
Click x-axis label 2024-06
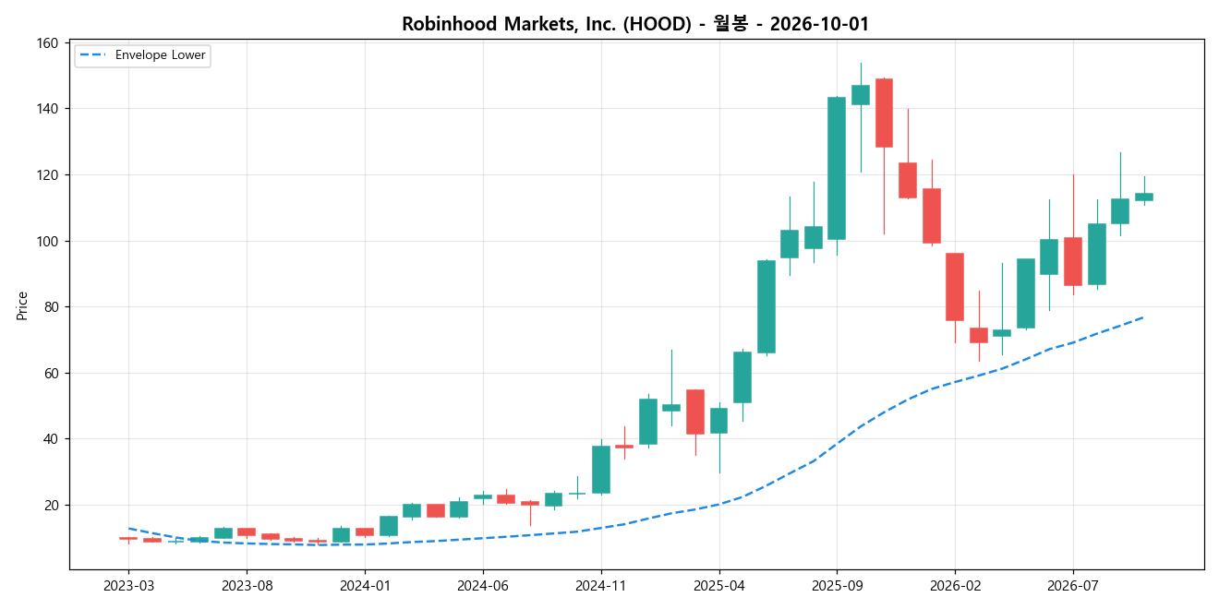click(x=483, y=585)
